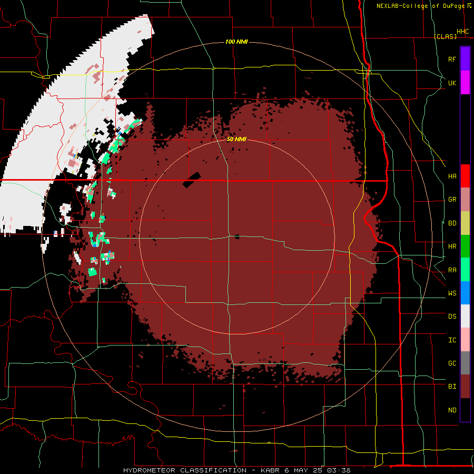Image resolution: width=474 pixels, height=474 pixels.
Task: Click the GC legend label
Action: coord(452,363)
